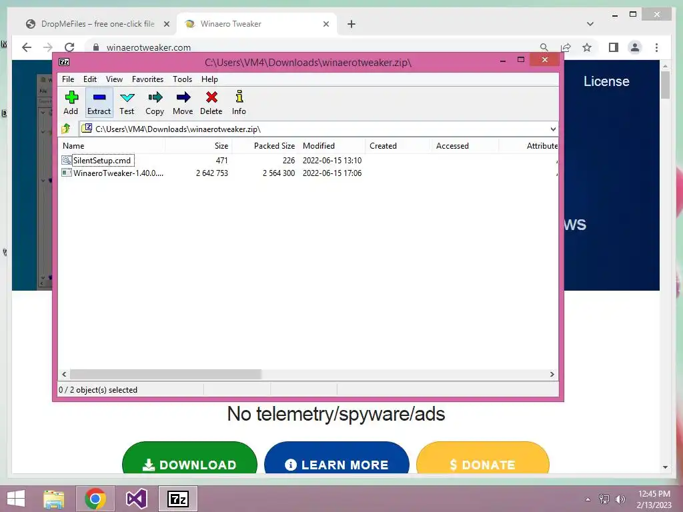The width and height of the screenshot is (683, 512).
Task: Run Test on the archive
Action: pyautogui.click(x=127, y=103)
